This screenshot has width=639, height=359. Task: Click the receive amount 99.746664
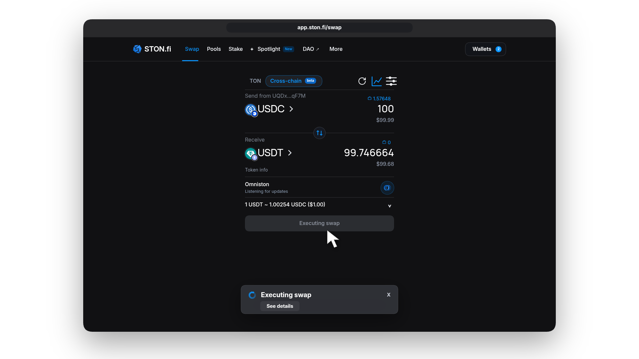point(369,153)
